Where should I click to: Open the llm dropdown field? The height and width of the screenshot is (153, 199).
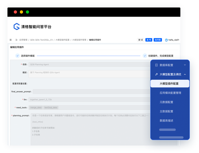(x=89, y=100)
